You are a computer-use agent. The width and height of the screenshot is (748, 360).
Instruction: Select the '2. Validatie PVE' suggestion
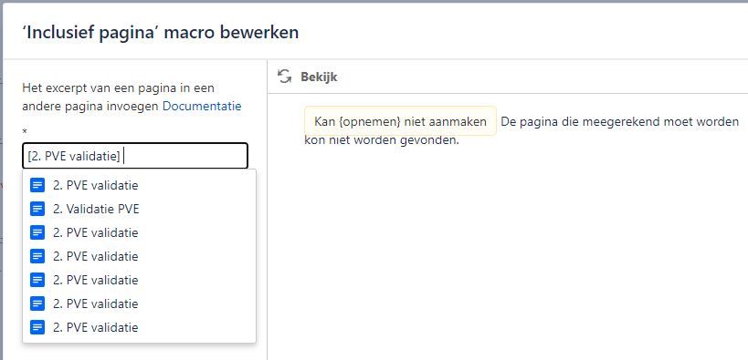tap(139, 209)
